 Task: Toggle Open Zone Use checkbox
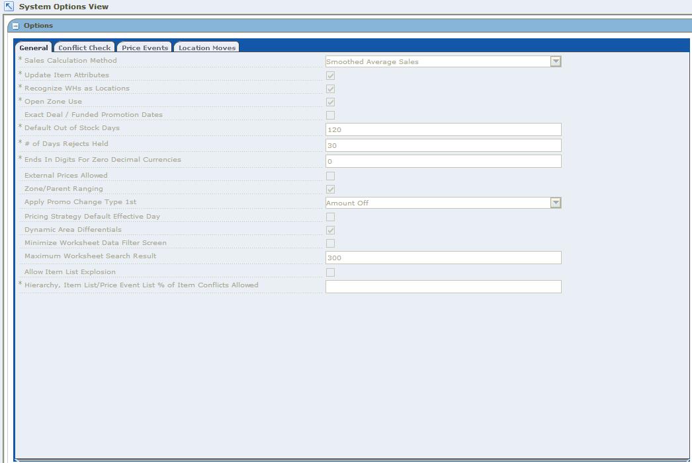(330, 102)
